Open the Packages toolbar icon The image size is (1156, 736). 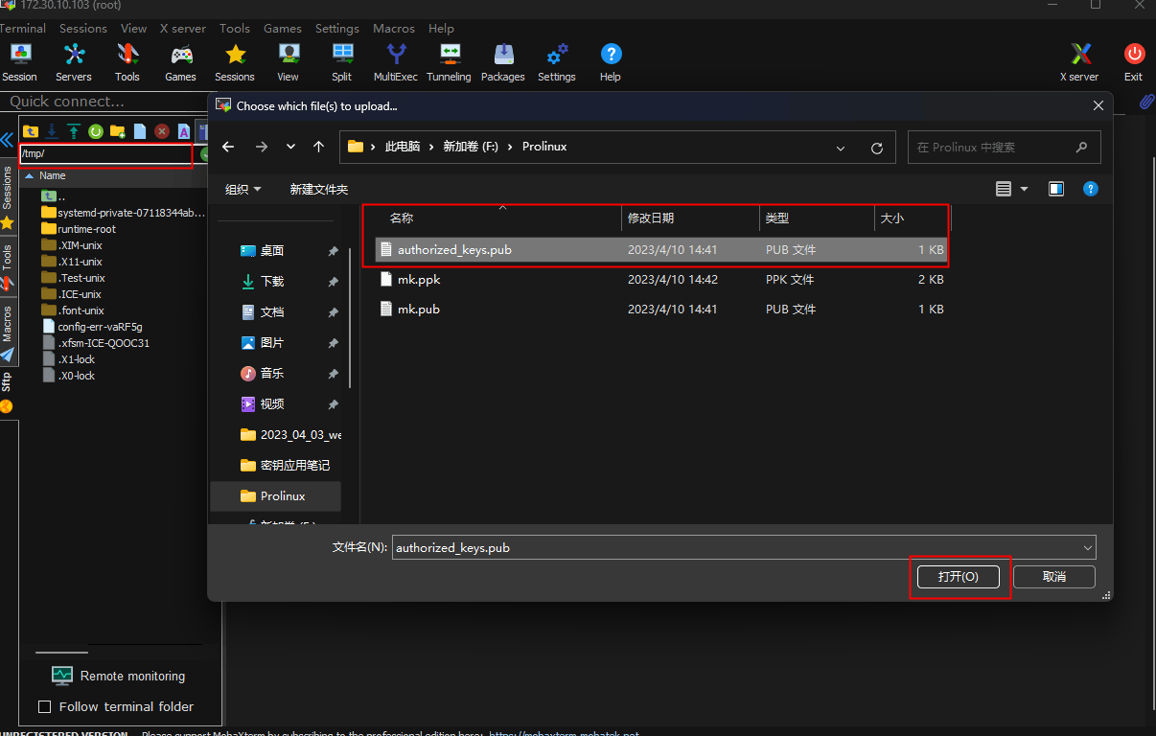(503, 62)
